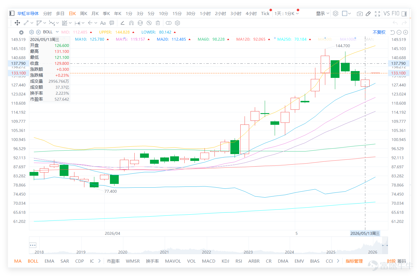Expand the 1天:1分K period dropdown
This screenshot has height=276, width=419.
click(287, 13)
